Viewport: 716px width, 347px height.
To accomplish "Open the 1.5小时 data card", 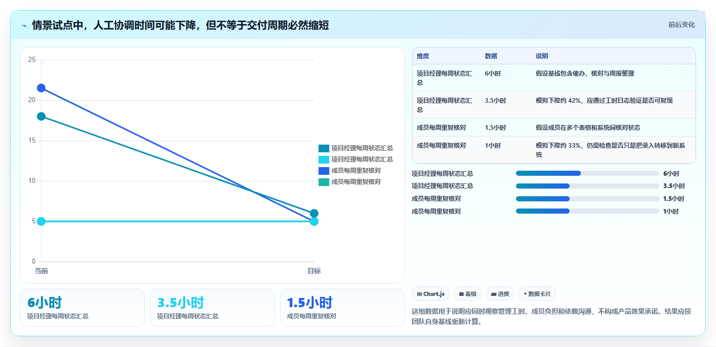I will 342,308.
